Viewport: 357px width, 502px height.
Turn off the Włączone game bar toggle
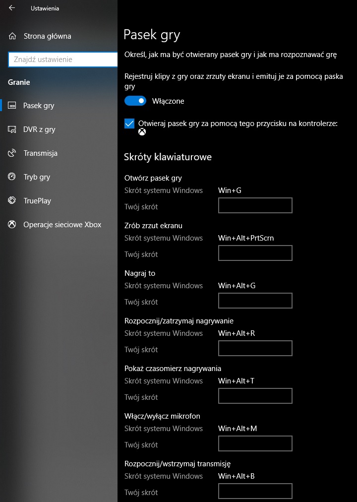tap(135, 101)
